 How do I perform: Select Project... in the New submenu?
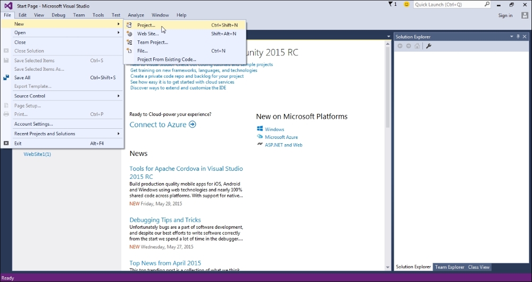click(x=185, y=25)
